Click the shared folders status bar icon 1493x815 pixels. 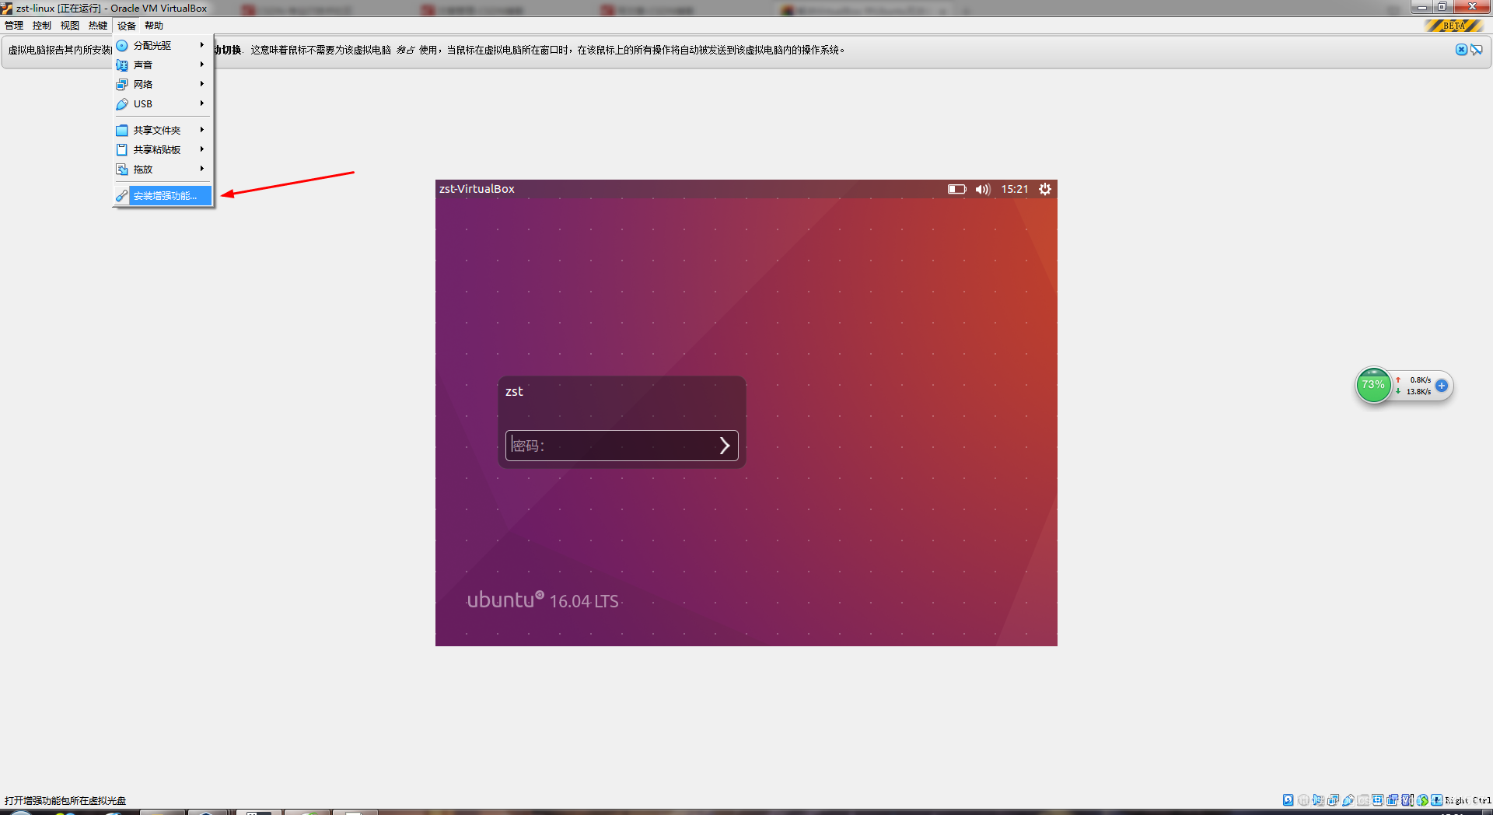click(x=1363, y=800)
